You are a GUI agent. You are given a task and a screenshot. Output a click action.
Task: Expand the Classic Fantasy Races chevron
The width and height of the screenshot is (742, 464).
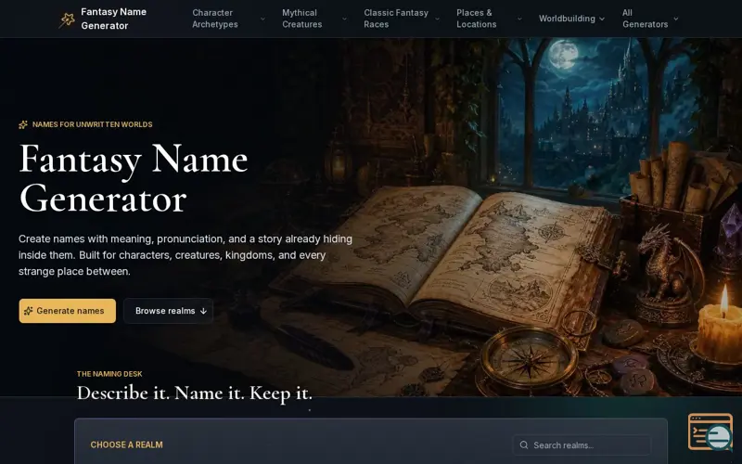[x=437, y=19]
